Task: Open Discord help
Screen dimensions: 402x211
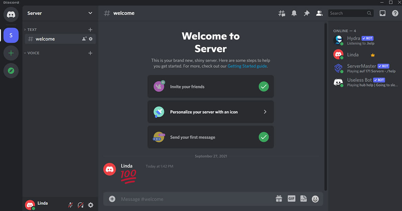Action: 395,13
